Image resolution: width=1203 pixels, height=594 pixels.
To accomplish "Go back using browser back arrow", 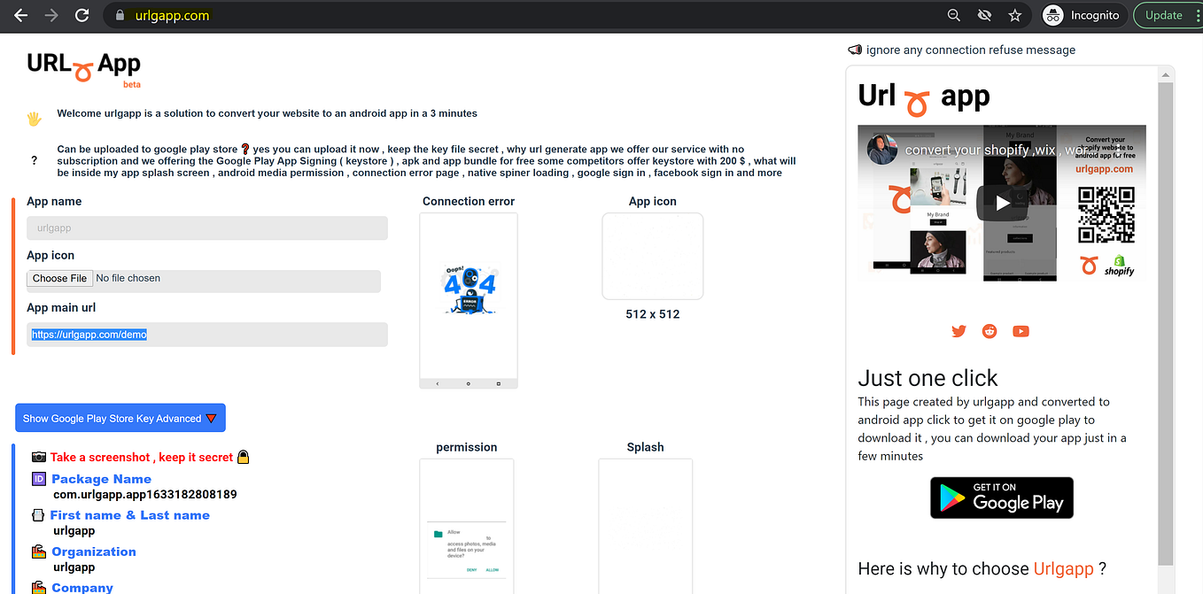I will coord(20,15).
